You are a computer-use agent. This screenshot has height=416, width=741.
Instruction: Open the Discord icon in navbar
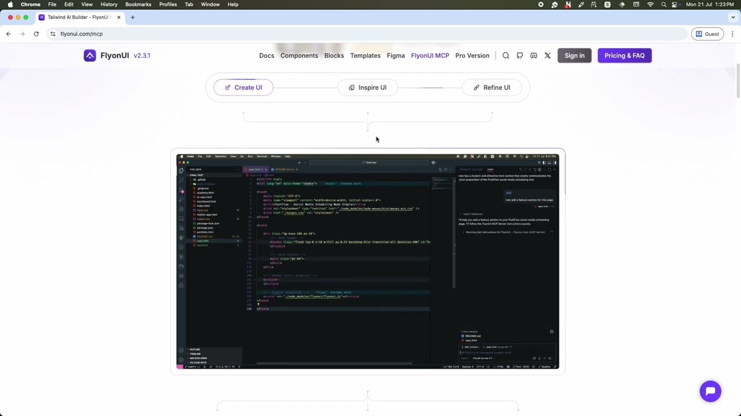pyautogui.click(x=534, y=55)
